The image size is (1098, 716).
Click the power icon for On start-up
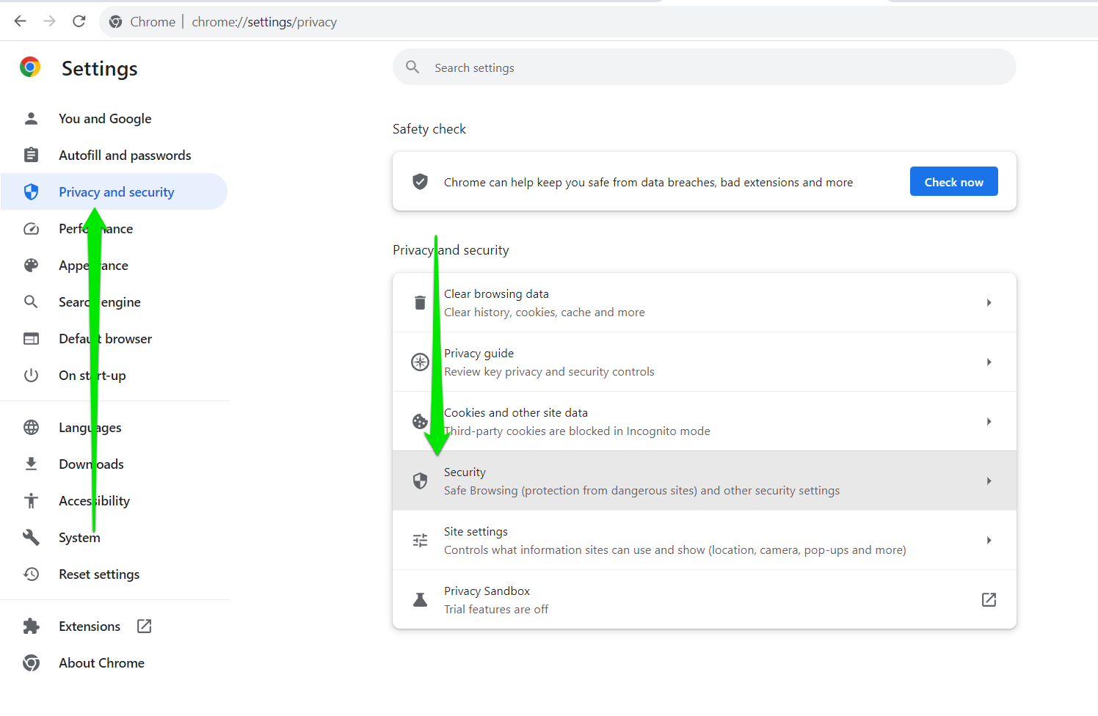tap(31, 375)
